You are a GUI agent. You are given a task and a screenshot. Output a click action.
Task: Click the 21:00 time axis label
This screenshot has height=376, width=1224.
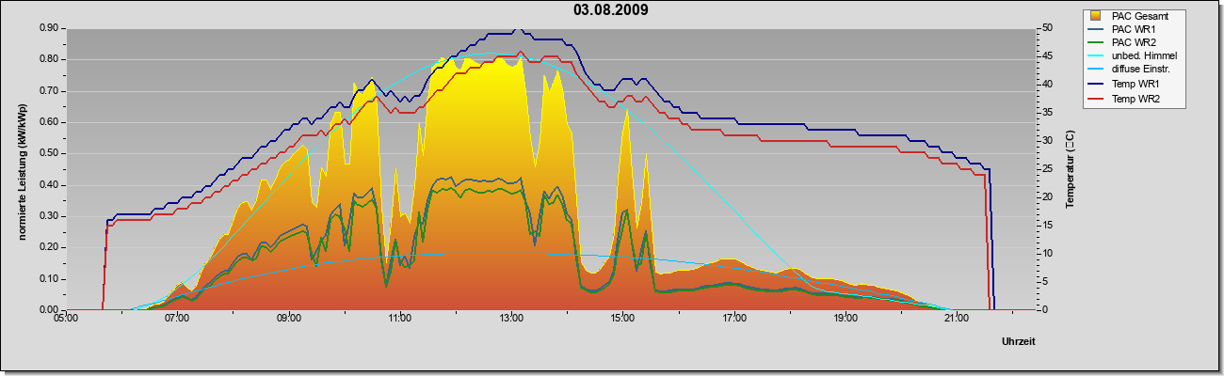(957, 318)
